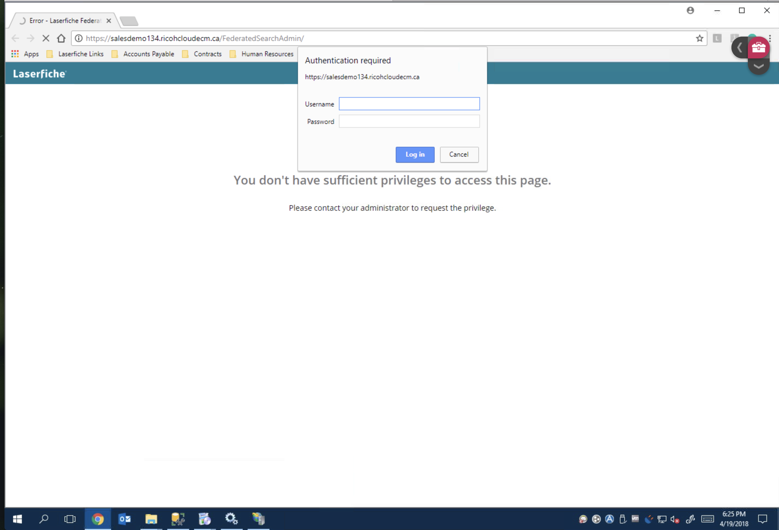Open the browser home page

click(61, 38)
